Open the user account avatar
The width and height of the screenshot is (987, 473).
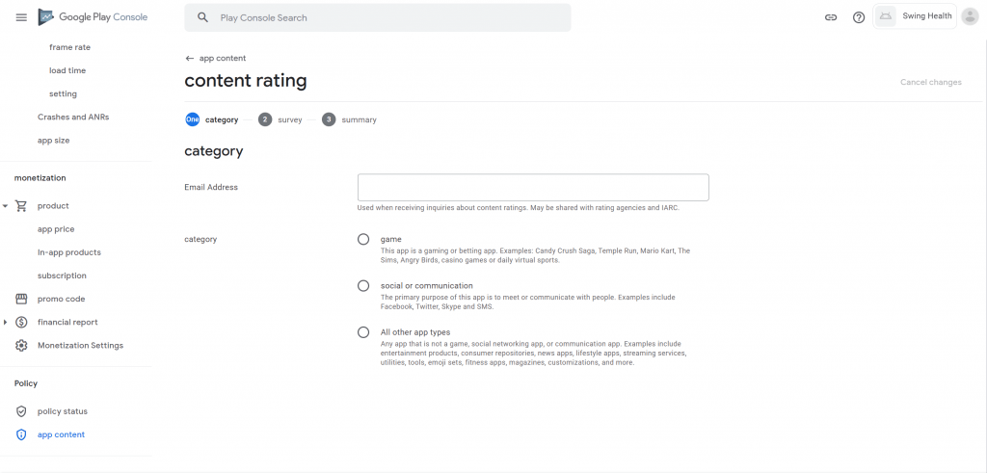970,17
